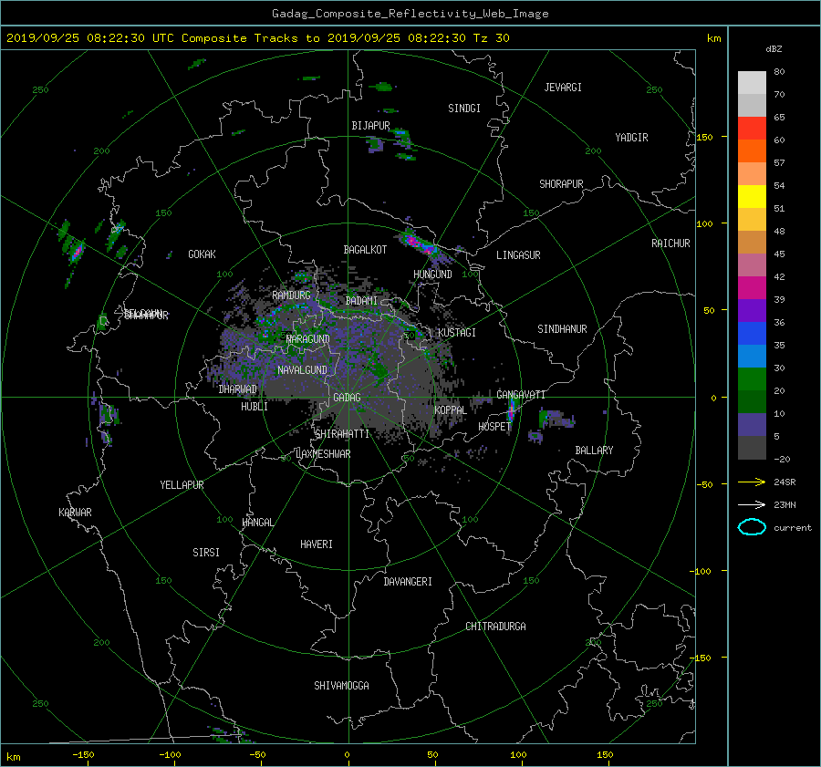Click the storm cell near Gangavati
Image resolution: width=821 pixels, height=767 pixels.
coord(512,409)
